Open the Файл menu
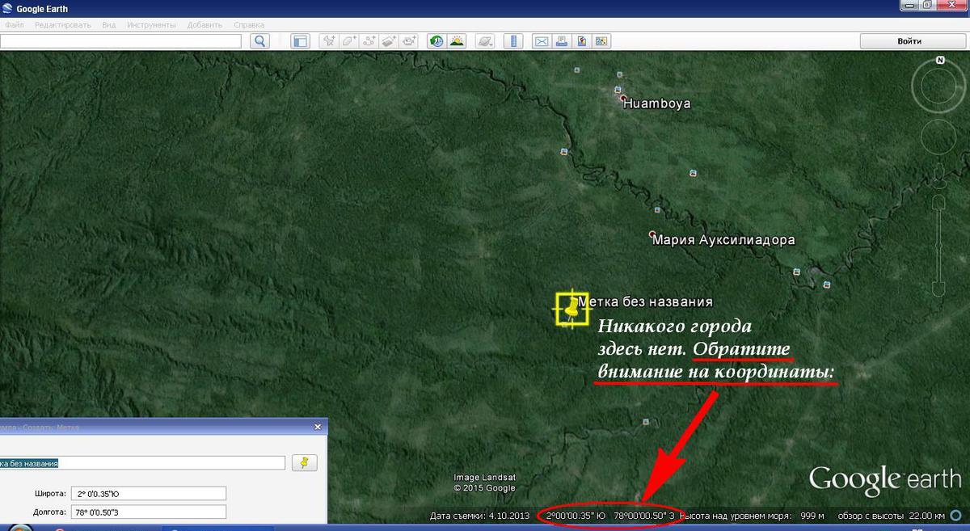Screen dimensions: 970x531 (x=15, y=25)
